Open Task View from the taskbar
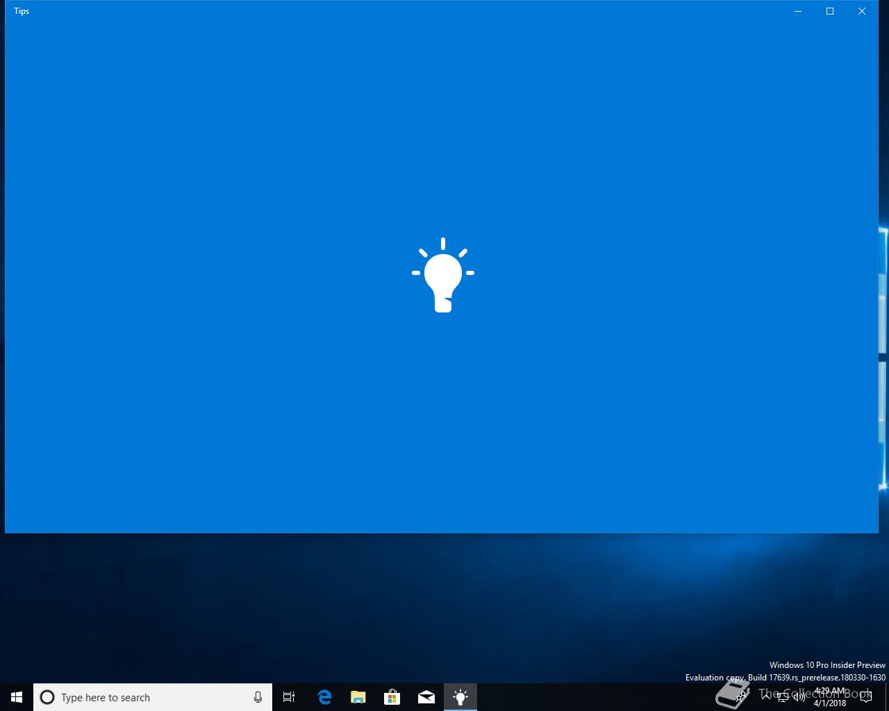 pyautogui.click(x=289, y=697)
